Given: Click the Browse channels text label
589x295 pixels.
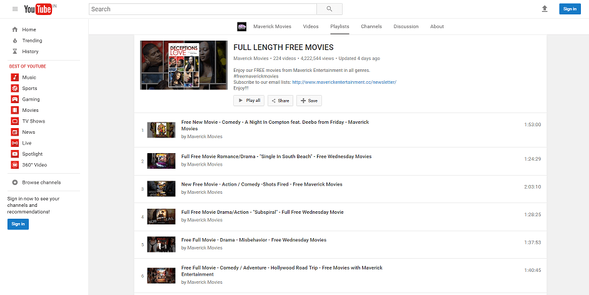Looking at the screenshot, I should [41, 182].
